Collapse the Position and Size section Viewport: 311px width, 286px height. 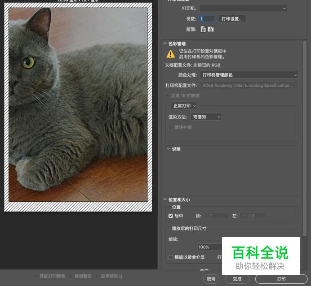click(165, 199)
